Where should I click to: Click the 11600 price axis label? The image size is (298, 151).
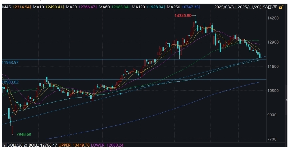(x=273, y=66)
